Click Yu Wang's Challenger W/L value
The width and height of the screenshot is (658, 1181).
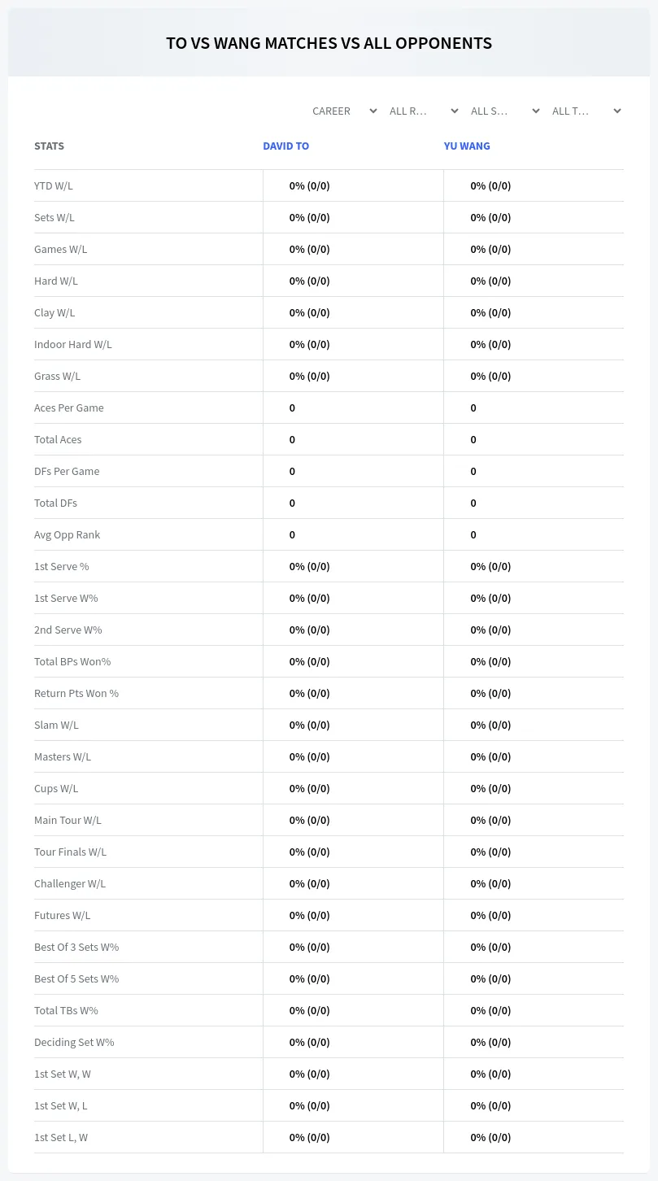(490, 883)
